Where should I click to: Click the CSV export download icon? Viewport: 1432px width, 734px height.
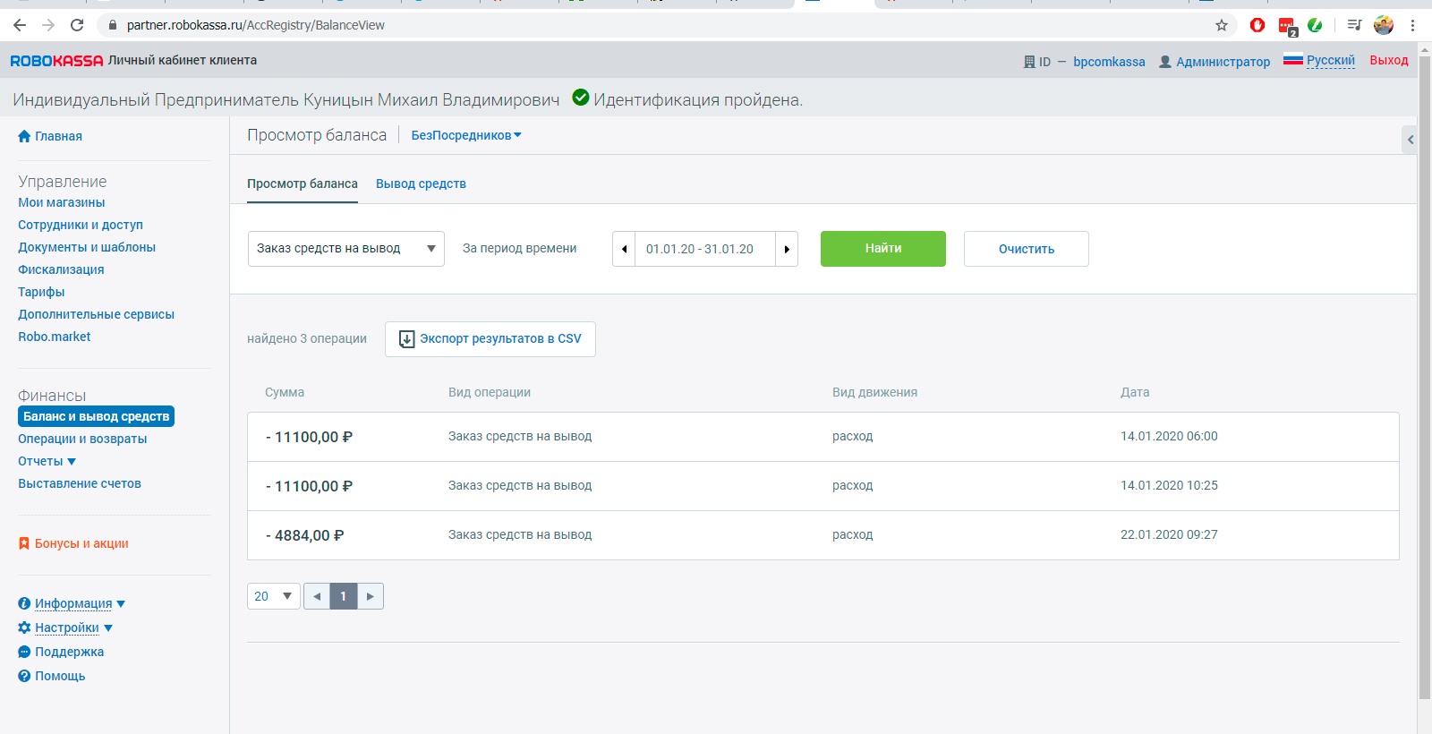coord(406,339)
